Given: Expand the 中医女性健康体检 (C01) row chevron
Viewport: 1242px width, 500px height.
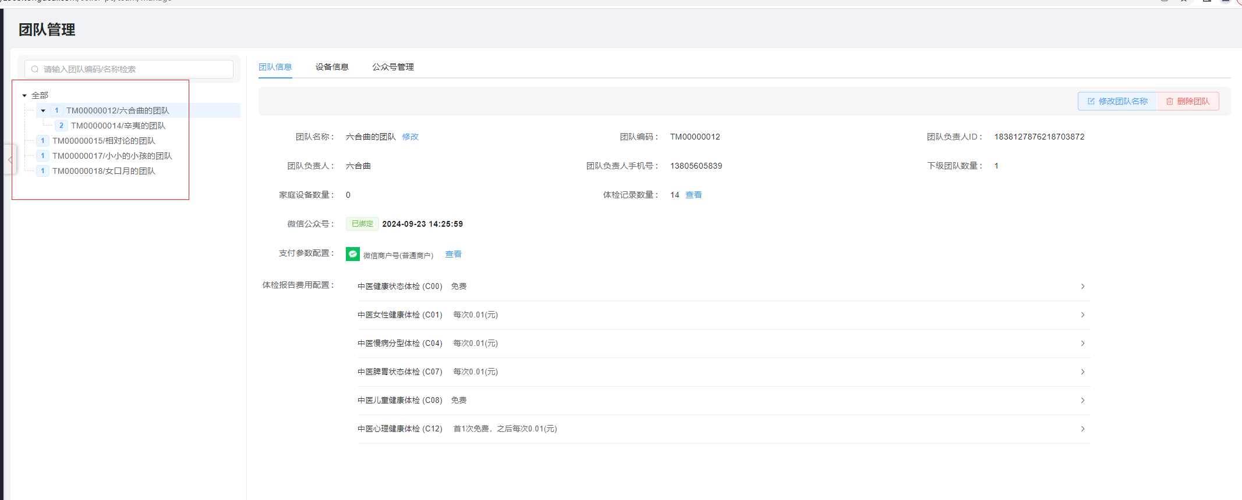Looking at the screenshot, I should point(1082,315).
